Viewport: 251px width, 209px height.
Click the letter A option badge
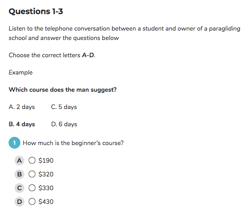click(x=19, y=160)
